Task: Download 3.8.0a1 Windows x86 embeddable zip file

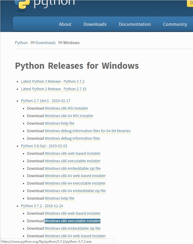Action: point(73,168)
